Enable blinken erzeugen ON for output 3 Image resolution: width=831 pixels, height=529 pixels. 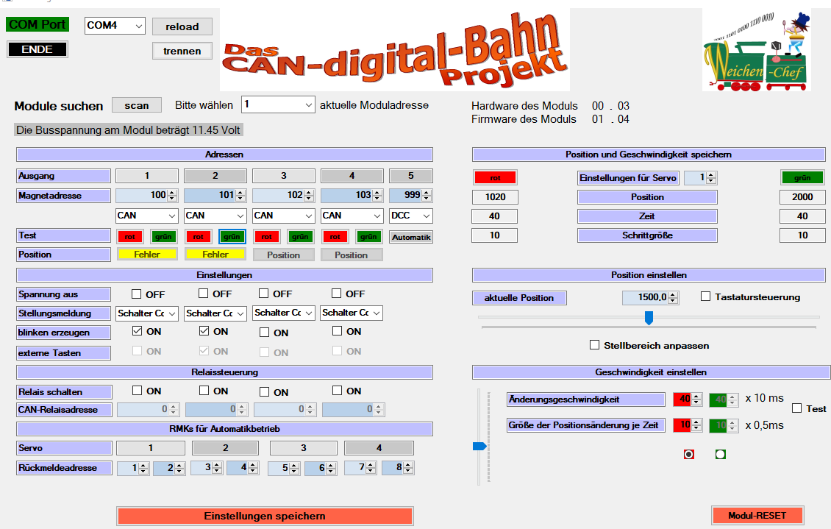coord(264,333)
